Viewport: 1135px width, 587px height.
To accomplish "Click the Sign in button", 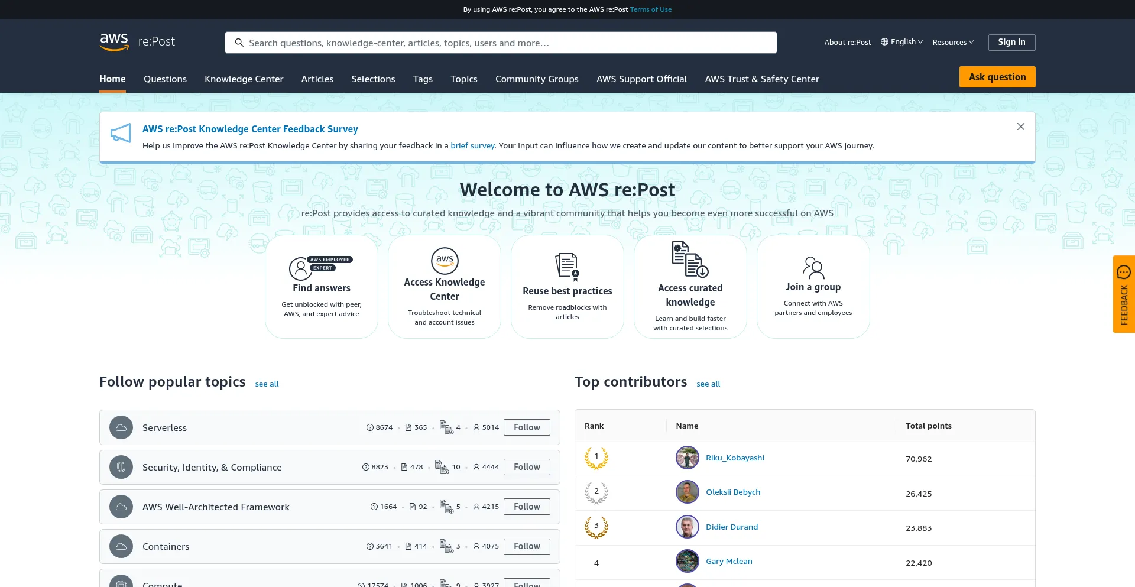I will (x=1011, y=42).
